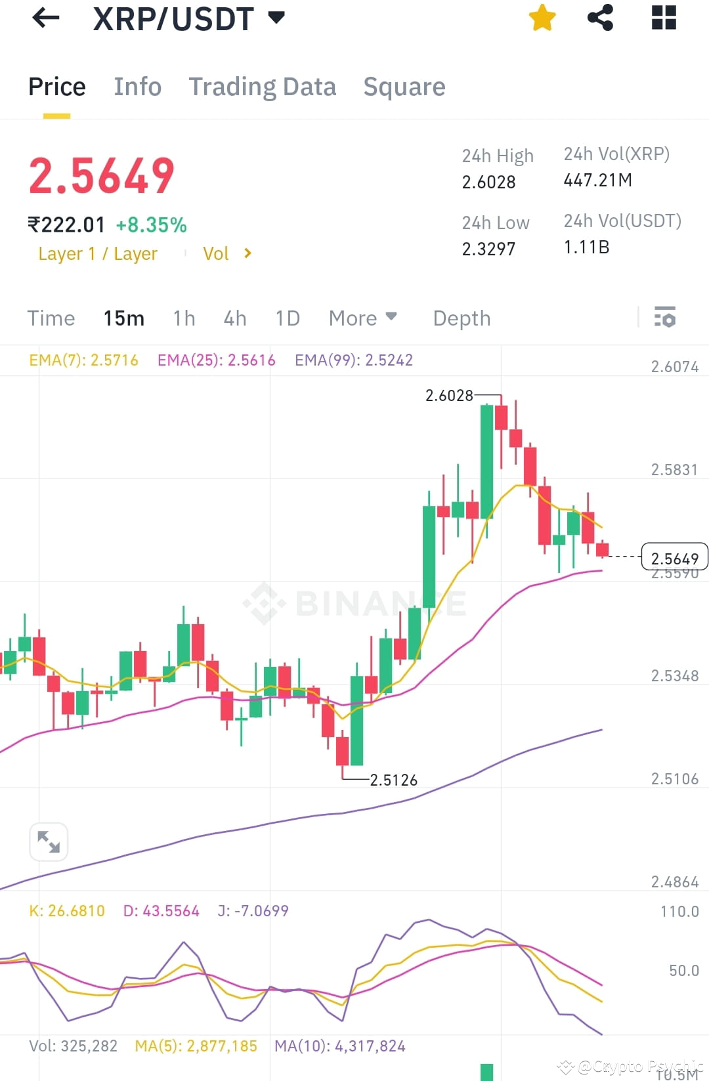
Task: Select the 15m timeframe
Action: tap(124, 318)
